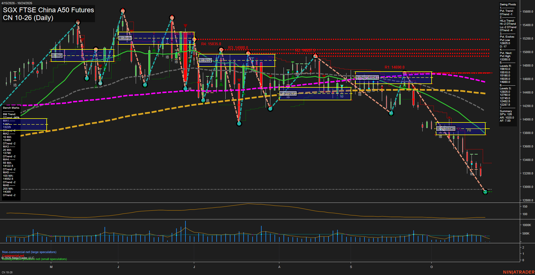Click the 13000.0 price axis label

528,187
